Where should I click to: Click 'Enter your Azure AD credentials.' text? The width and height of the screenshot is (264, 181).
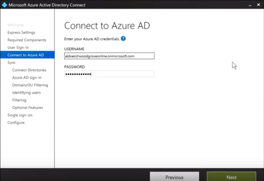(x=92, y=39)
